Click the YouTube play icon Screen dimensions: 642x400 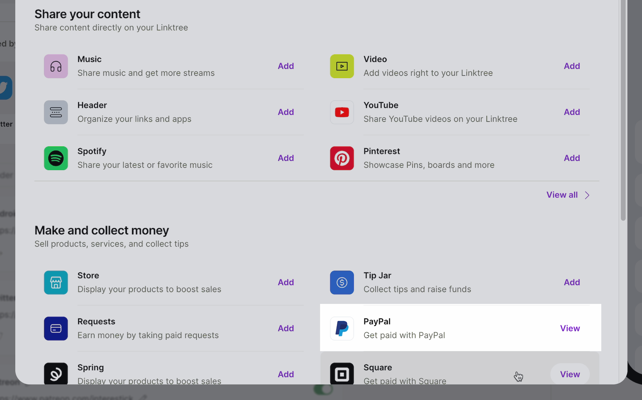coord(342,112)
